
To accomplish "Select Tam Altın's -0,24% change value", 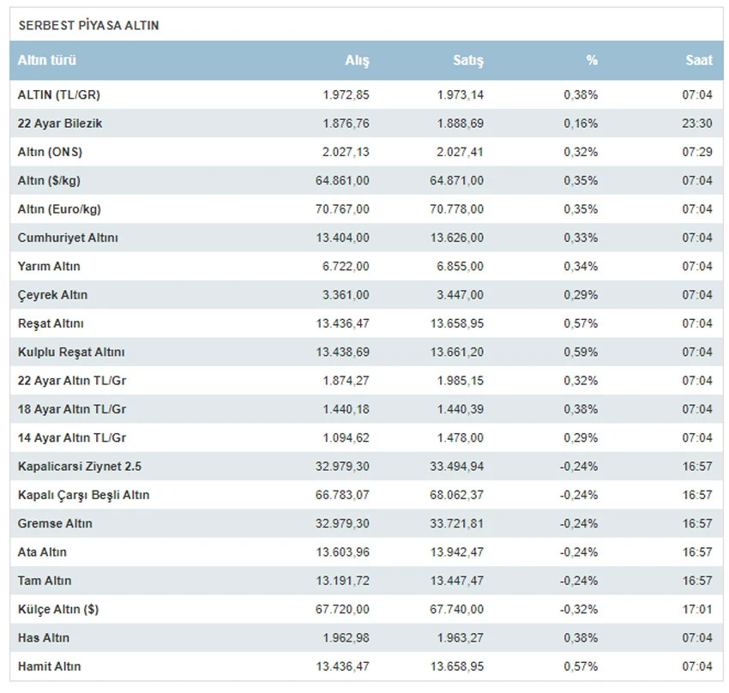I will (579, 581).
